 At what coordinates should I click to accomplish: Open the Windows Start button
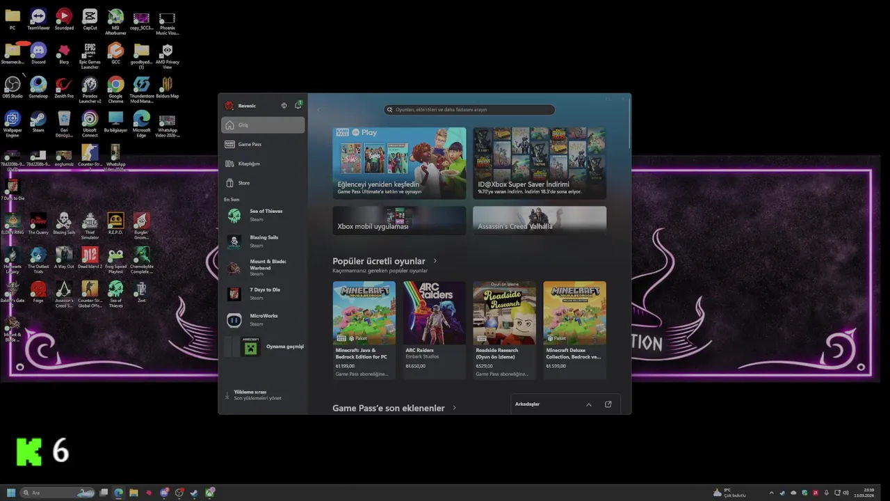pyautogui.click(x=11, y=493)
